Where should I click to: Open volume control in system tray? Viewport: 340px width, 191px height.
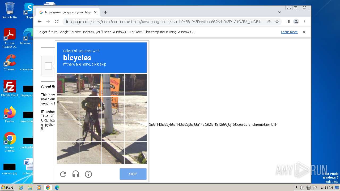[302, 188]
